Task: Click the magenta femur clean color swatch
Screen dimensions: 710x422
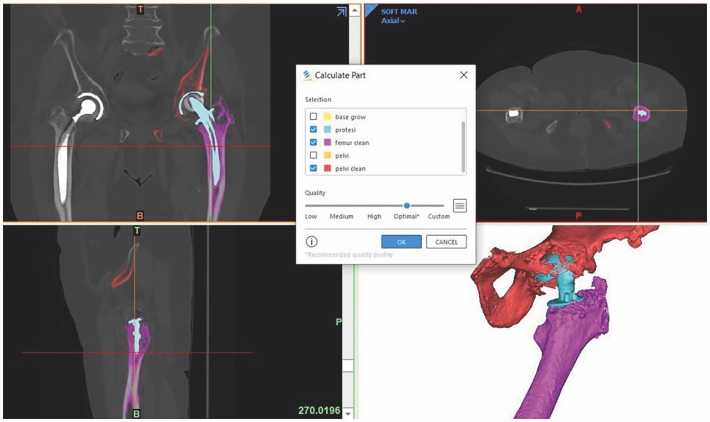Action: [x=327, y=143]
